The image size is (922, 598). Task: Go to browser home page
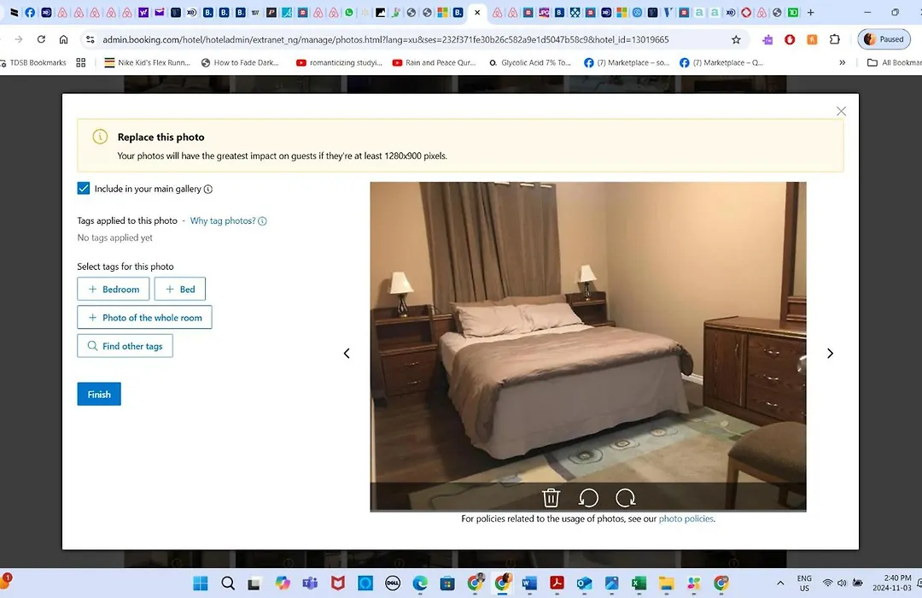[x=63, y=39]
